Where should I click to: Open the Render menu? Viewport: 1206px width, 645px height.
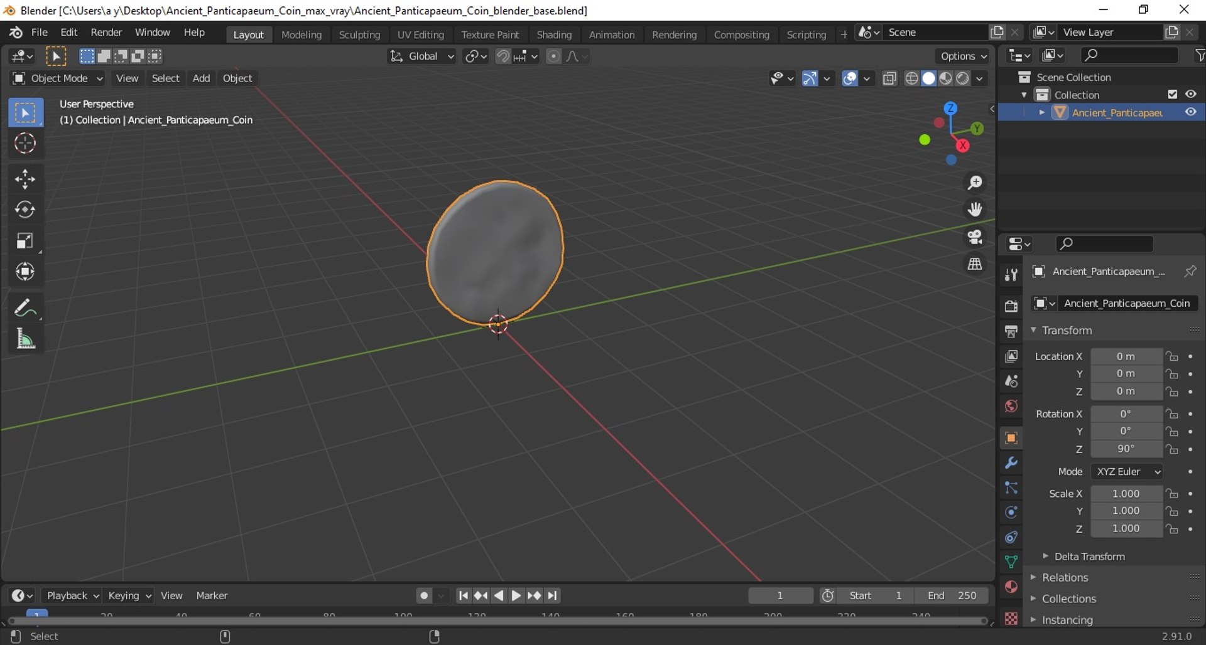[x=106, y=33]
